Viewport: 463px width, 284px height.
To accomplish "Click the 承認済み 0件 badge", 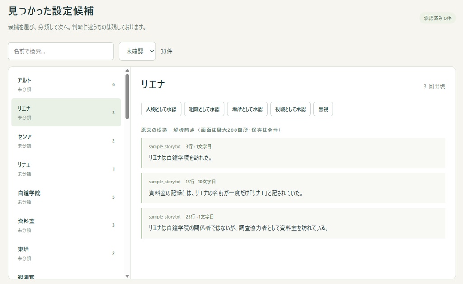I will (x=438, y=18).
